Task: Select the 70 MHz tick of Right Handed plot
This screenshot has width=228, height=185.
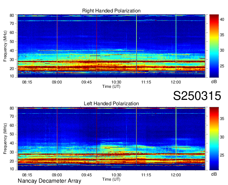Action: 12,23
